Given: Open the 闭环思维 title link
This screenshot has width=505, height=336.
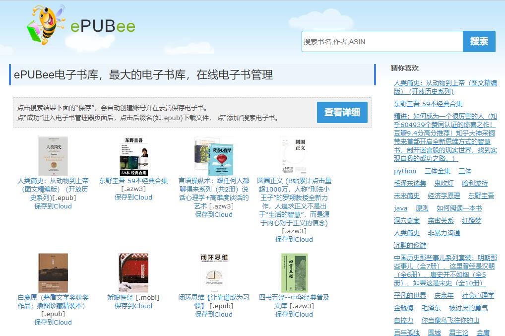Looking at the screenshot, I should click(214, 302).
